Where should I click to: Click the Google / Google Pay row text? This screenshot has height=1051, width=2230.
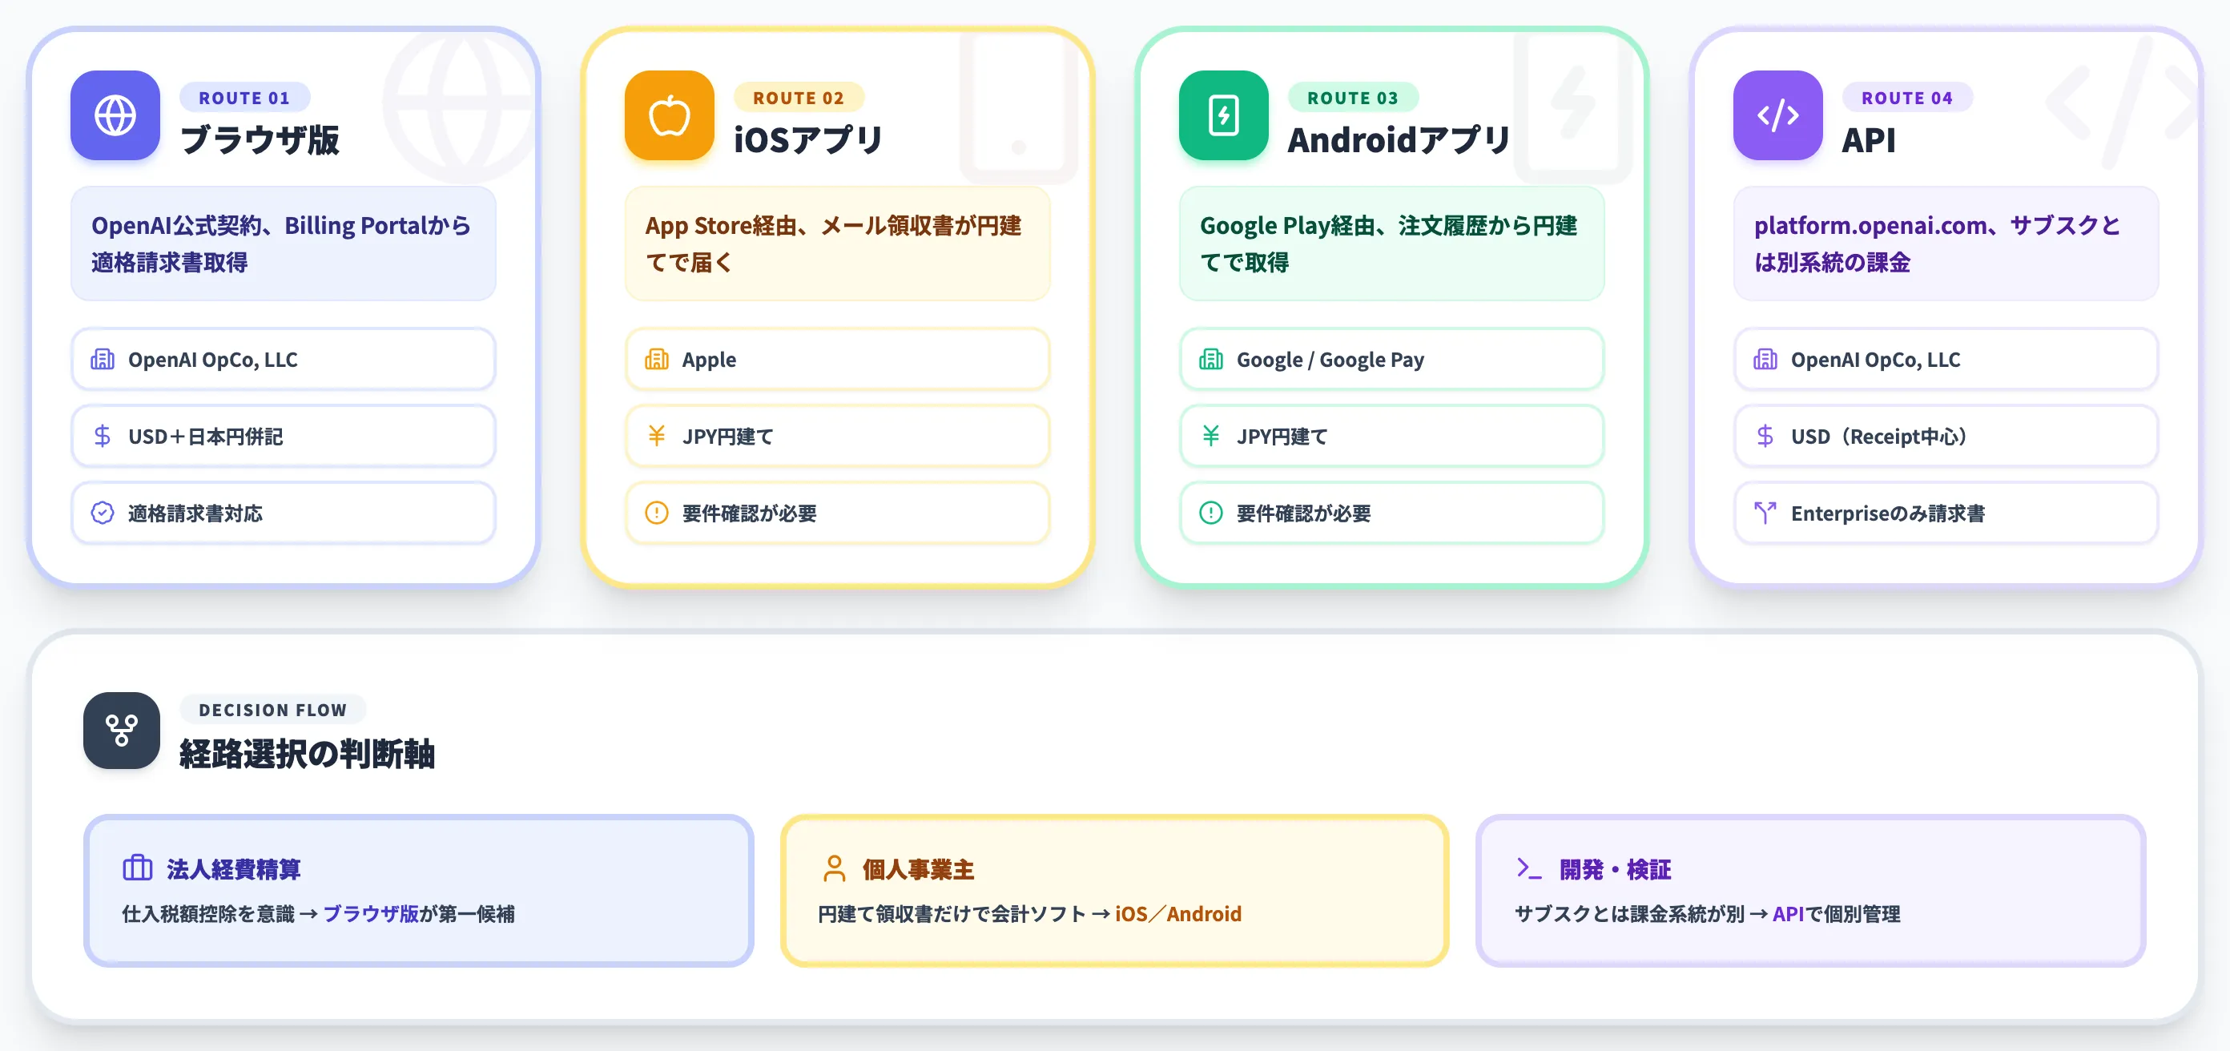[x=1330, y=360]
